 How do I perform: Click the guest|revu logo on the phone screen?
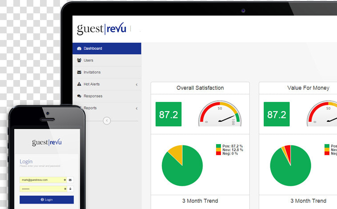coord(47,142)
